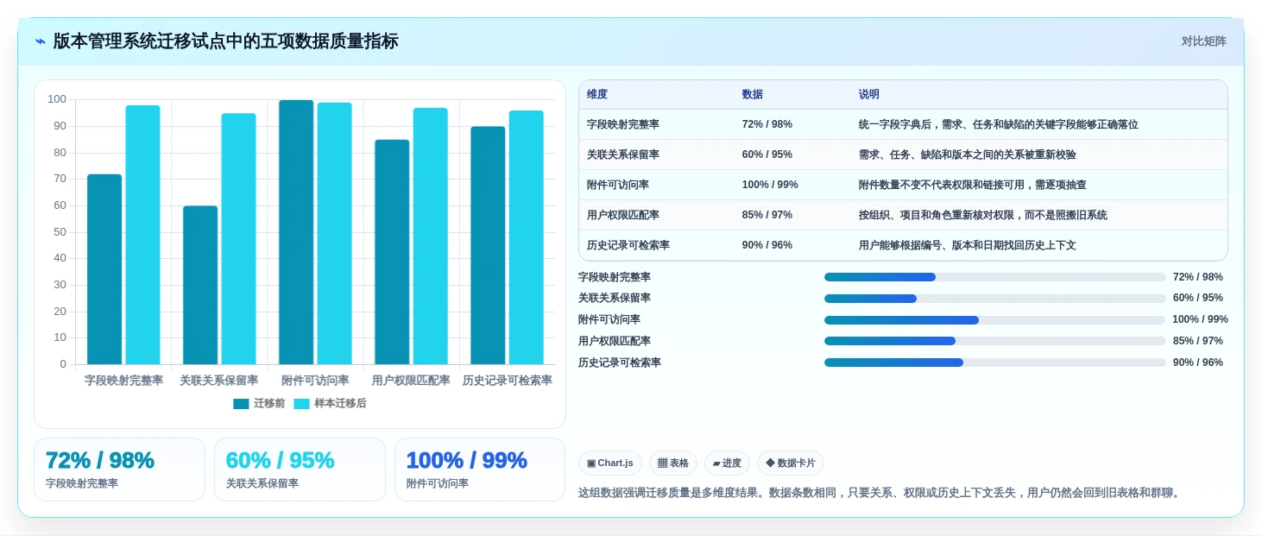This screenshot has width=1262, height=536.
Task: Click the summary paragraph starting 这组数据强调
Action: pyautogui.click(x=880, y=493)
